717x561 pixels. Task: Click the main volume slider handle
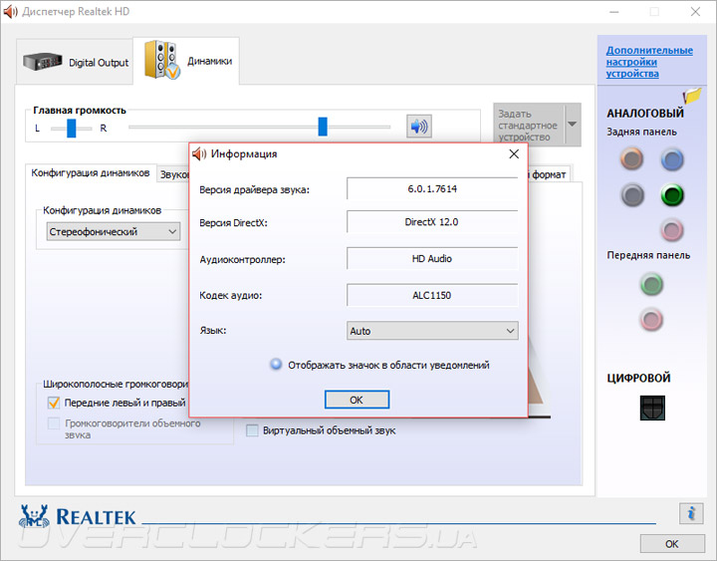(x=323, y=127)
